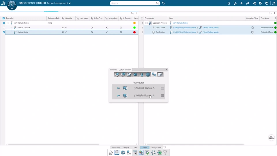Switch to the Authoring tab

[116, 147]
